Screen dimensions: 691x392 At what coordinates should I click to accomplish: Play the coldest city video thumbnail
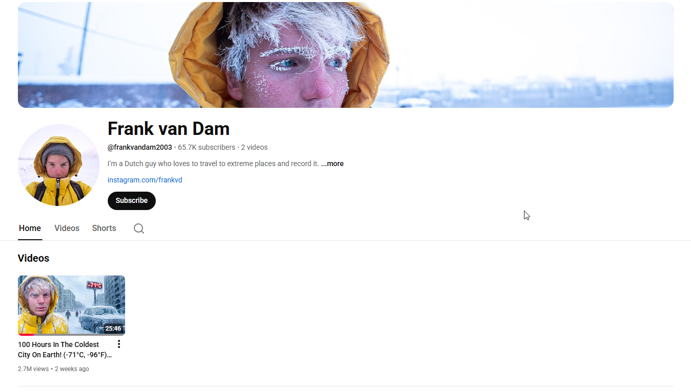point(72,305)
